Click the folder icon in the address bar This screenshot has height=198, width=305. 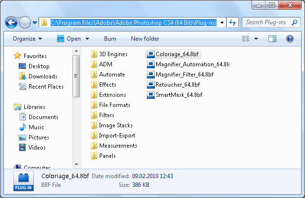(x=44, y=22)
